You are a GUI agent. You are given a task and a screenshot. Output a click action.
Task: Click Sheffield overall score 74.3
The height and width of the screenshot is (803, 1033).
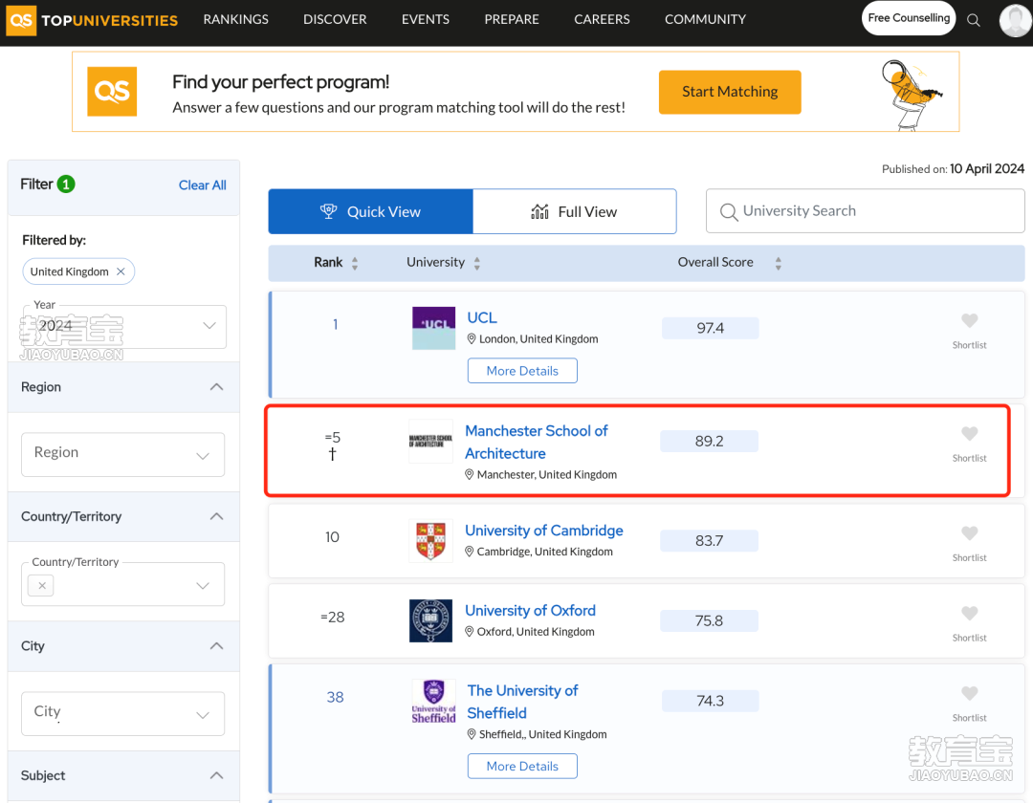click(710, 701)
